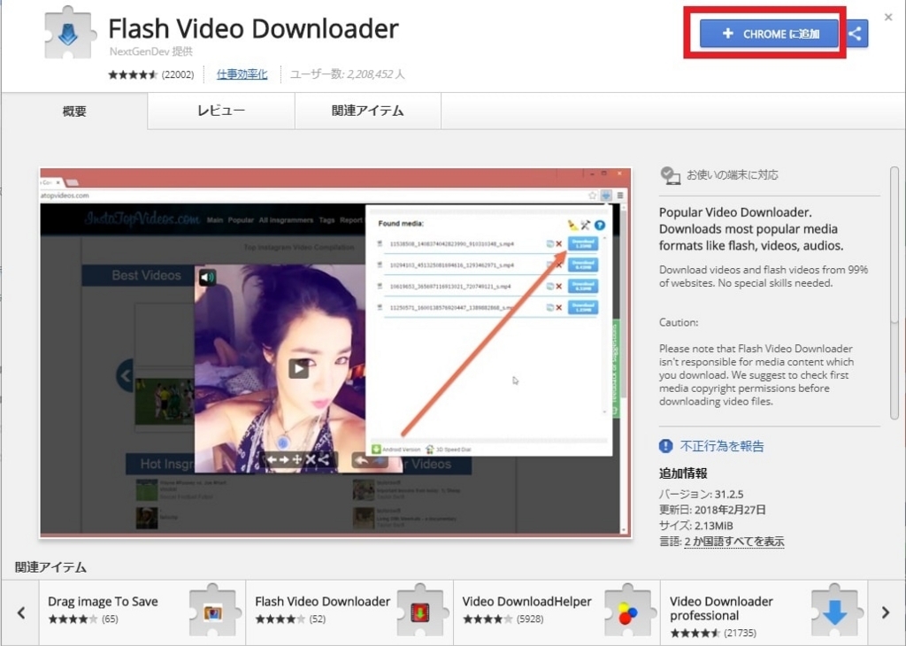Click the 関連アイテム section heading above carousel
Viewport: 906px width, 646px height.
pos(50,567)
